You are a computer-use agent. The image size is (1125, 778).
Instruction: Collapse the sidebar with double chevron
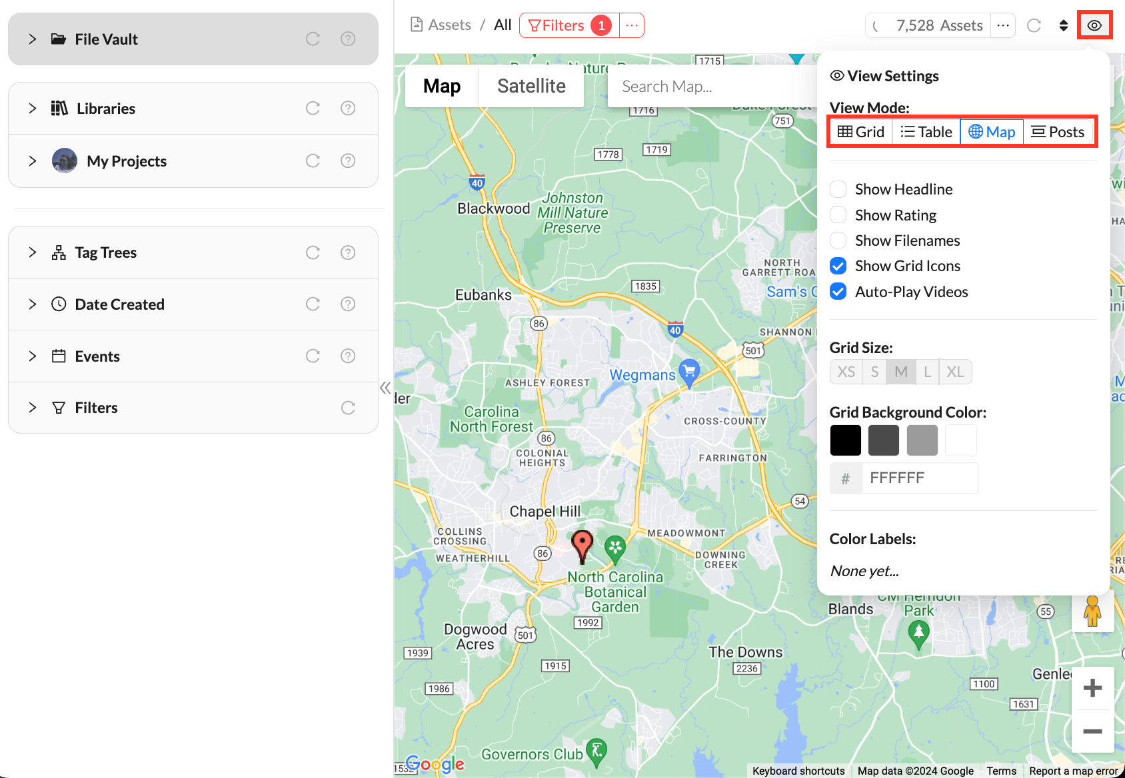[x=385, y=388]
